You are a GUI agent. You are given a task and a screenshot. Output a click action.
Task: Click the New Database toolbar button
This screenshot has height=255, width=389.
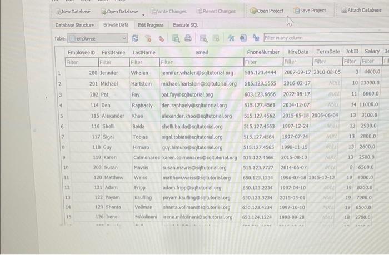pos(73,12)
